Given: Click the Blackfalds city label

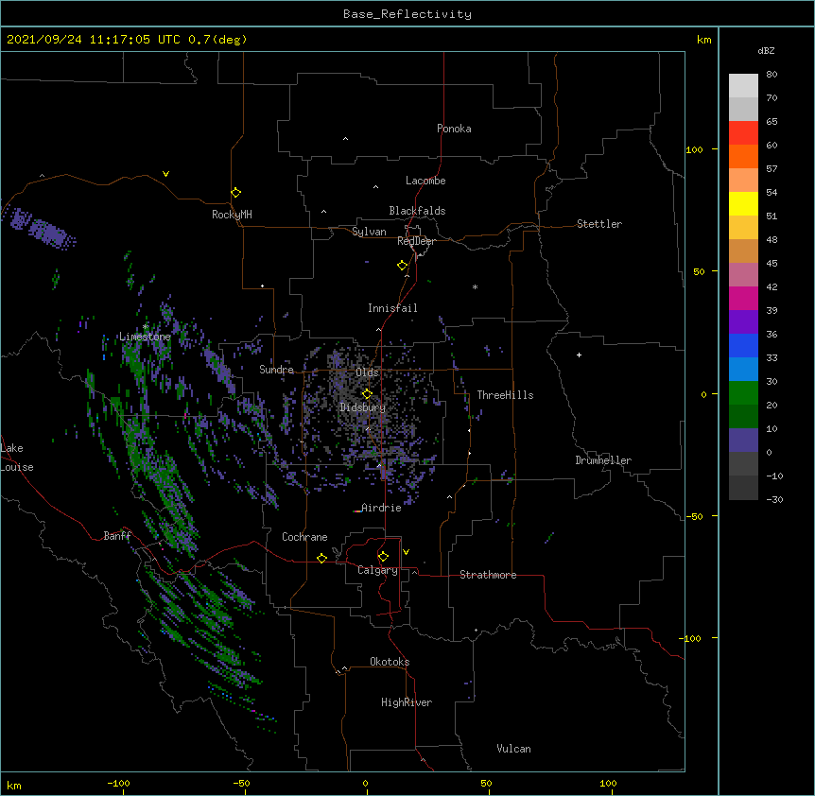Looking at the screenshot, I should click(417, 211).
